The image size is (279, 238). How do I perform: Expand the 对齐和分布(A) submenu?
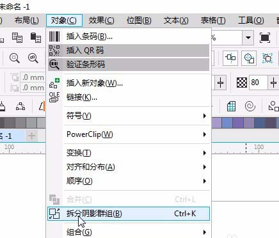129,167
